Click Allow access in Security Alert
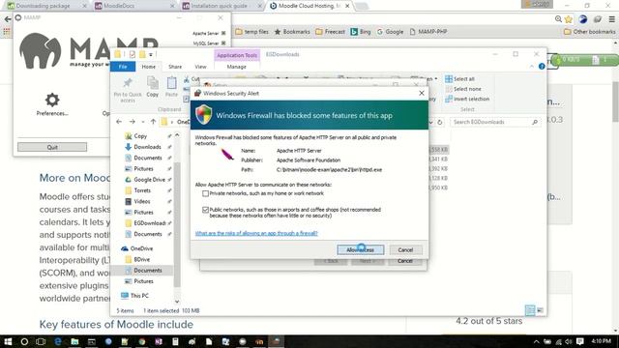This screenshot has width=619, height=348. (360, 249)
